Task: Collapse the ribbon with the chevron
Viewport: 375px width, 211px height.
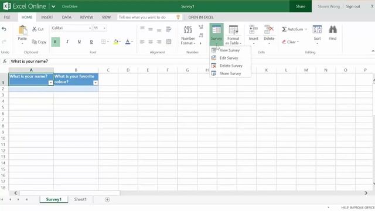Action: (373, 51)
